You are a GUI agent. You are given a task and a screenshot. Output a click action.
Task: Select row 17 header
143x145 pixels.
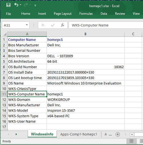pos(4,127)
